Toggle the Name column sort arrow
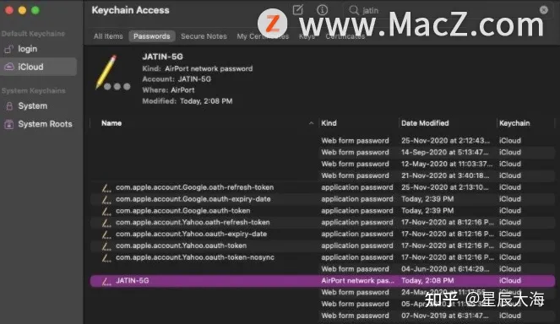Viewport: 560px width, 324px height. pos(311,123)
